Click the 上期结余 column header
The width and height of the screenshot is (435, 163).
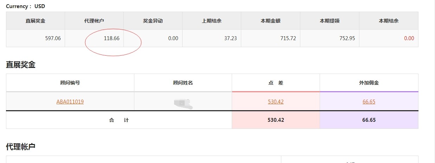pyautogui.click(x=212, y=21)
